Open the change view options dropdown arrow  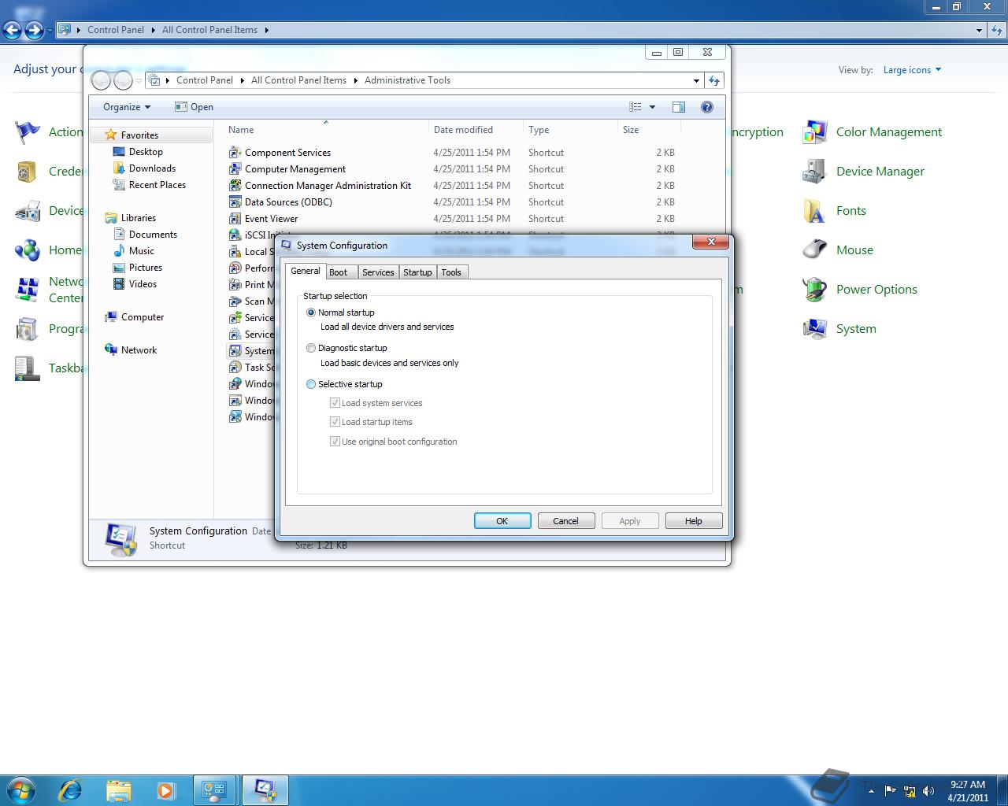[x=652, y=107]
